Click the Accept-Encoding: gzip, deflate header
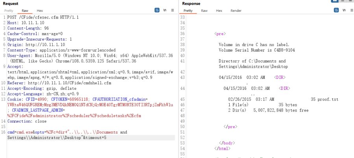Image resolution: width=354 pixels, height=158 pixels. click(42, 89)
